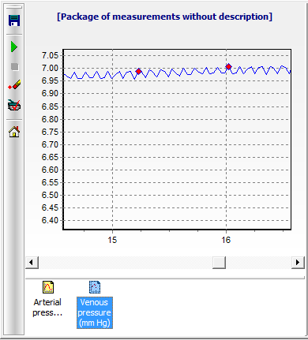The image size is (308, 340).
Task: Click the y-axis value 6.95
Action: pos(50,80)
